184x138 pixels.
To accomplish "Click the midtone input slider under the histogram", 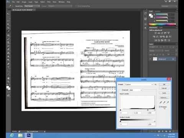I will [x=148, y=110].
